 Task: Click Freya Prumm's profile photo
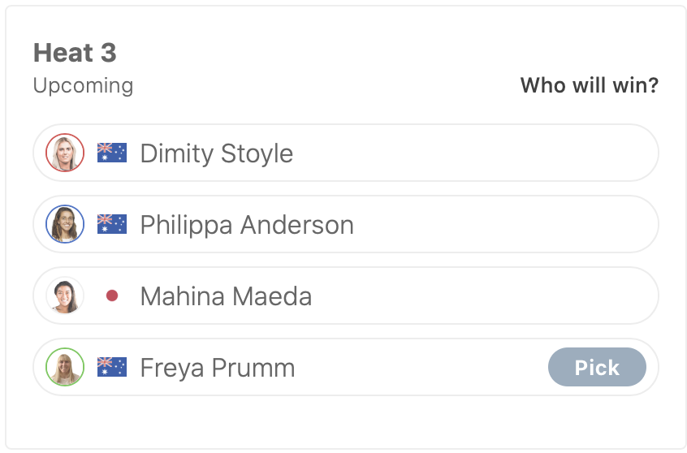65,367
